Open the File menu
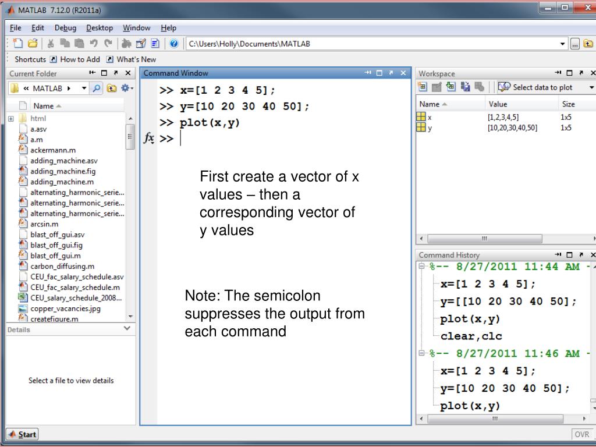Screen dimensions: 596x447 click(x=16, y=28)
